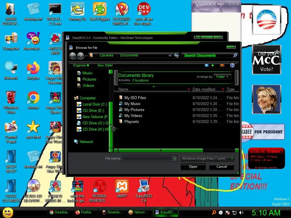Image resolution: width=291 pixels, height=218 pixels.
Task: Click the '2 locations' link
Action: (x=140, y=80)
